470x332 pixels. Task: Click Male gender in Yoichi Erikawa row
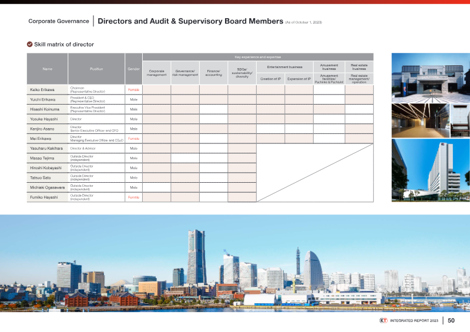[134, 99]
